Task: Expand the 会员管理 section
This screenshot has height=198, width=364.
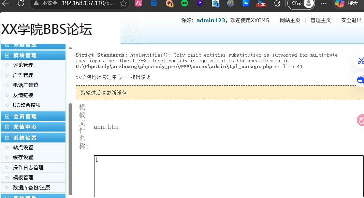Action: tap(33, 116)
